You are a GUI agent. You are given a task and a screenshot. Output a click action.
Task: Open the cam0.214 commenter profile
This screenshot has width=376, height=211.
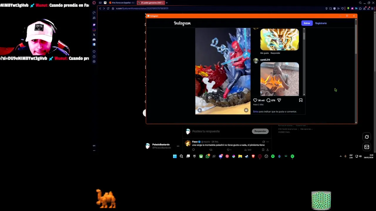click(265, 60)
